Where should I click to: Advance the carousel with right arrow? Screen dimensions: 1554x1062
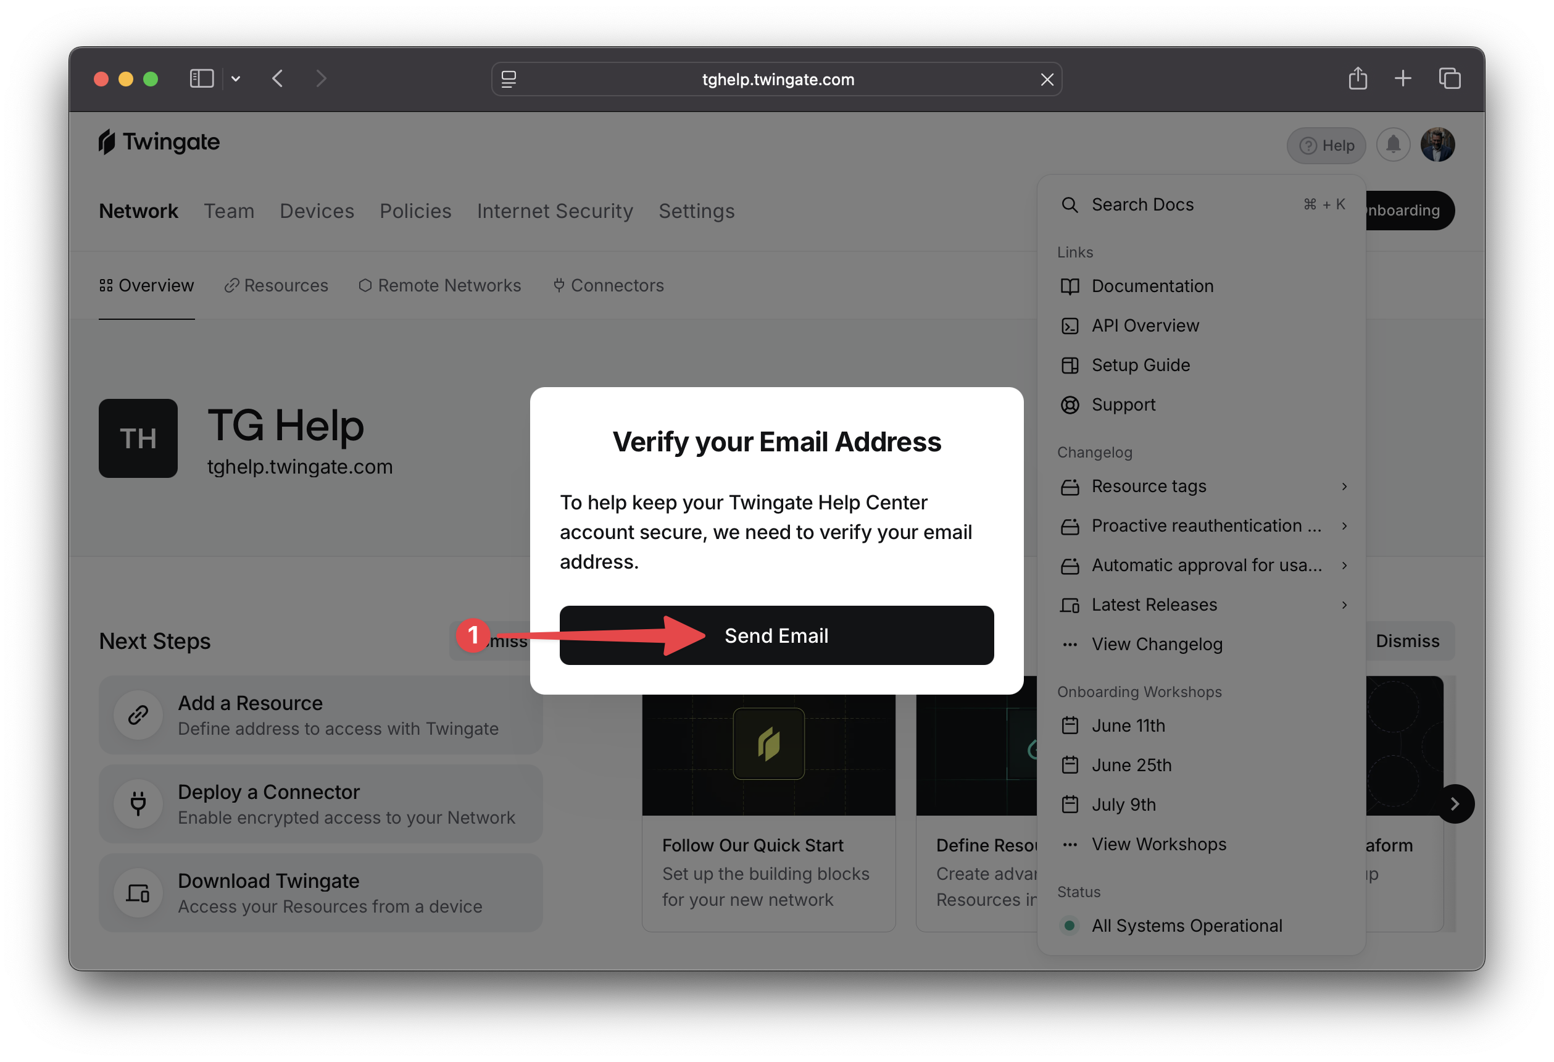pyautogui.click(x=1455, y=805)
